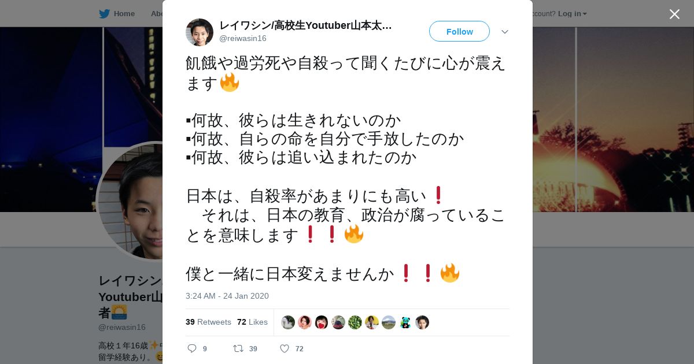Go to Home in top navigation

[124, 13]
